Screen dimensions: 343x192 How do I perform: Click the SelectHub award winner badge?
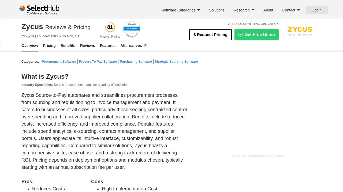pos(132,30)
